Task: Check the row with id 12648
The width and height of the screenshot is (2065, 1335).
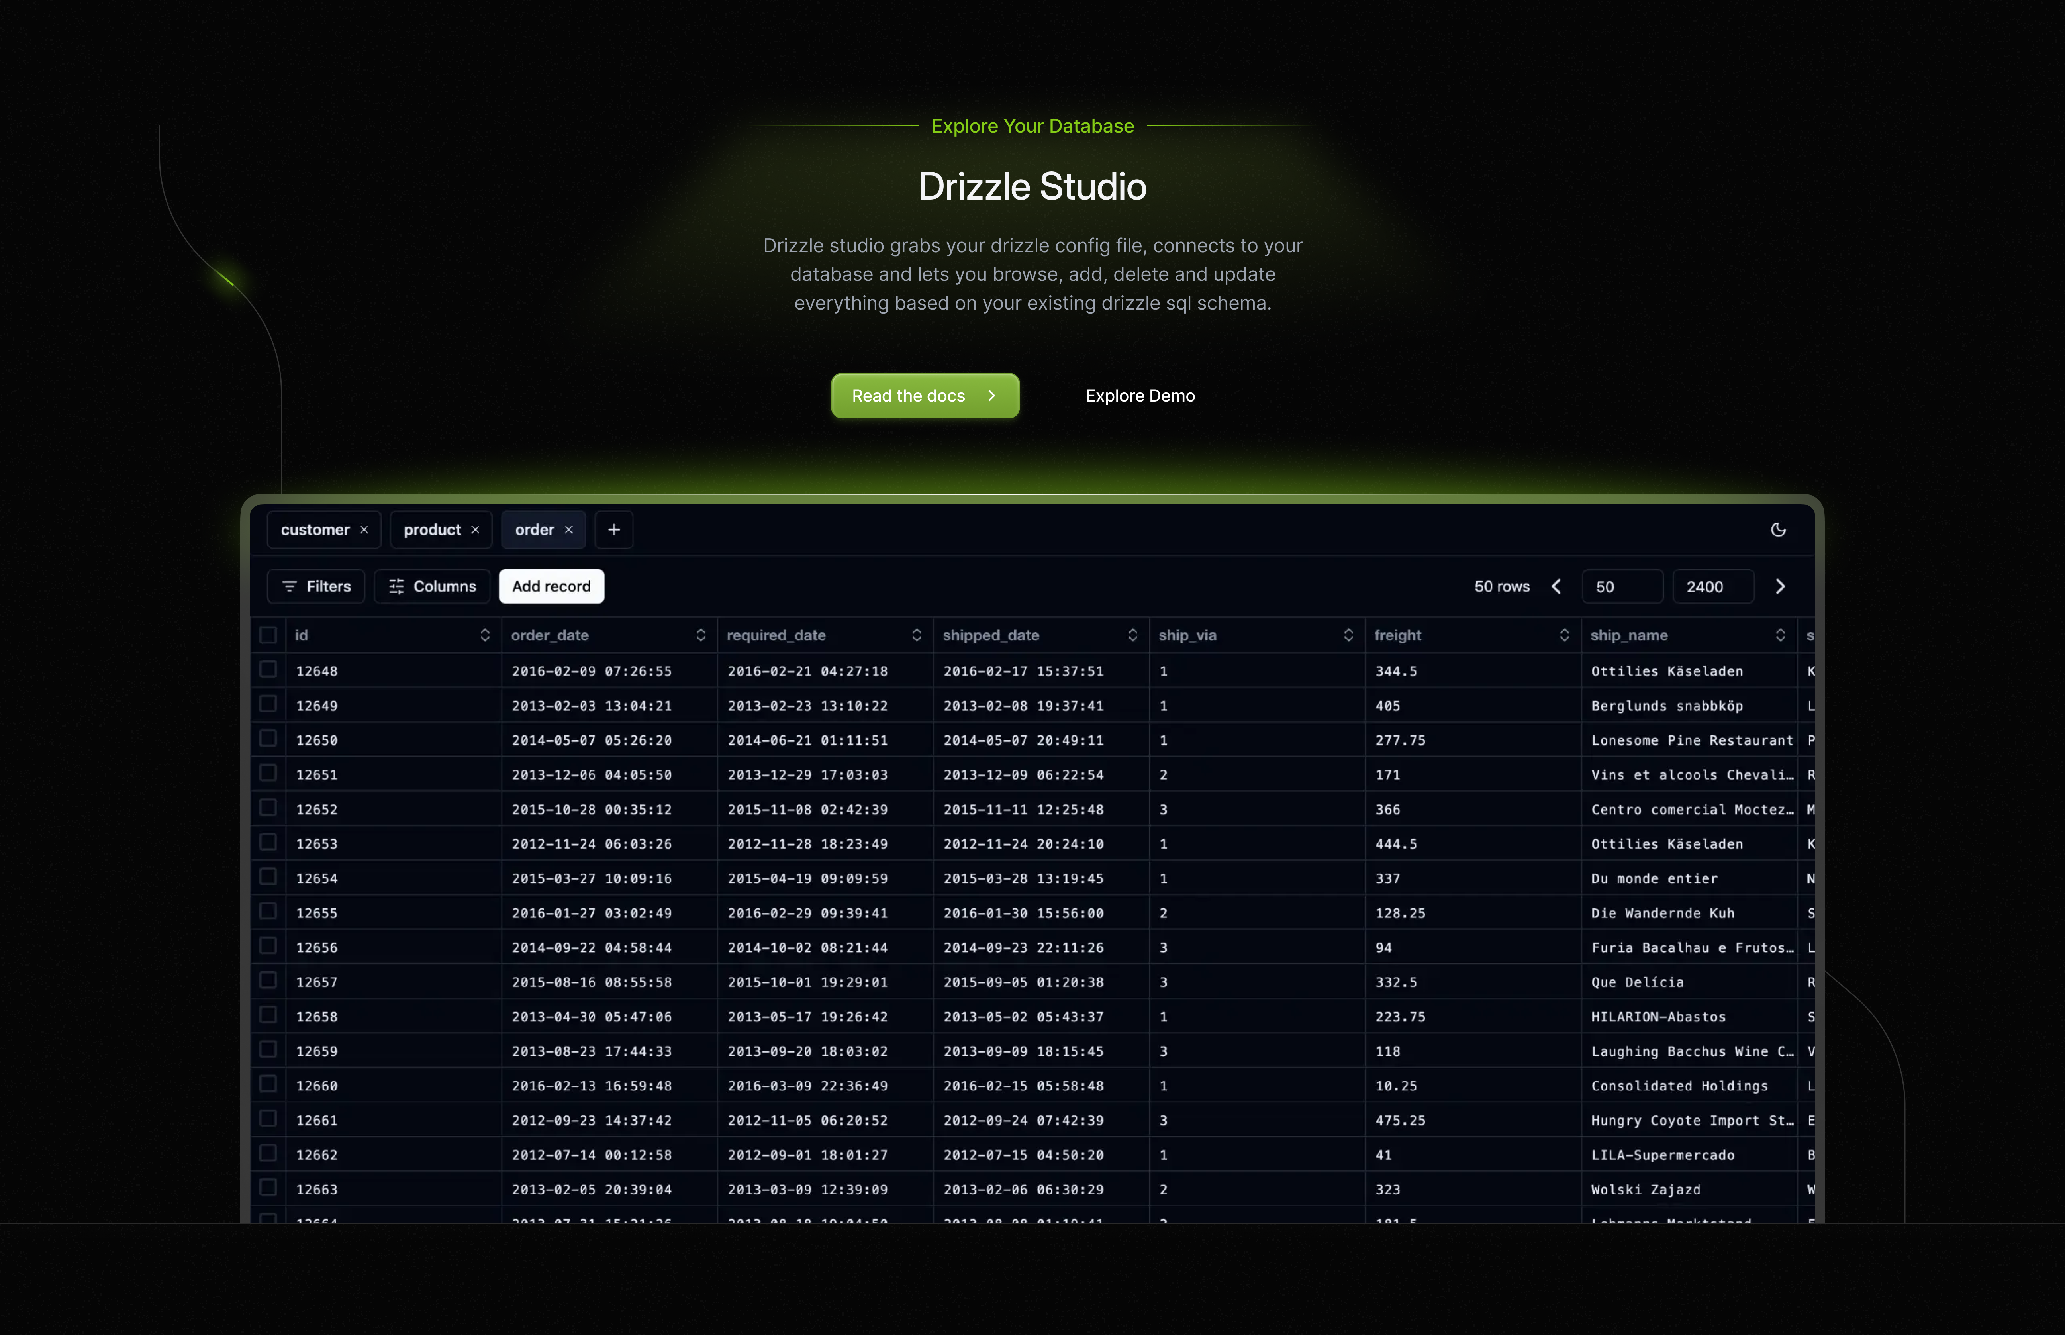Action: (x=268, y=669)
